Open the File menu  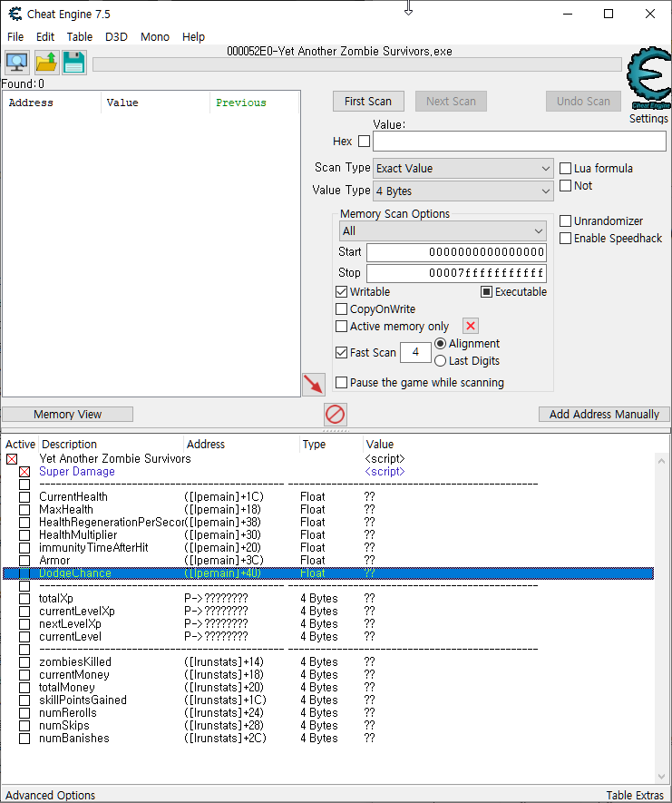15,37
